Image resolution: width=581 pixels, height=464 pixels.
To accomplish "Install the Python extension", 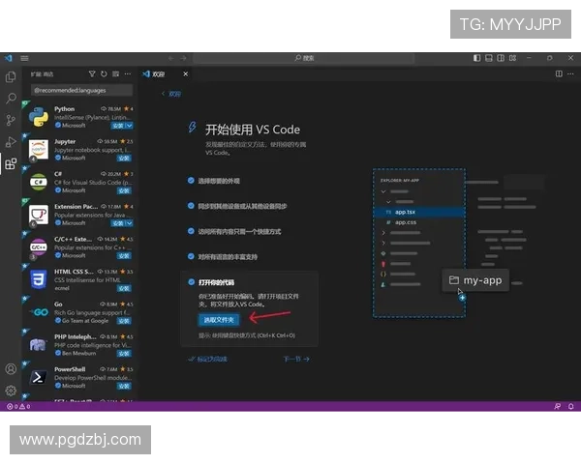I will tap(118, 126).
